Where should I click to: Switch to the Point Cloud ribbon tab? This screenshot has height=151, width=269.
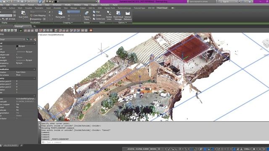tap(162, 8)
